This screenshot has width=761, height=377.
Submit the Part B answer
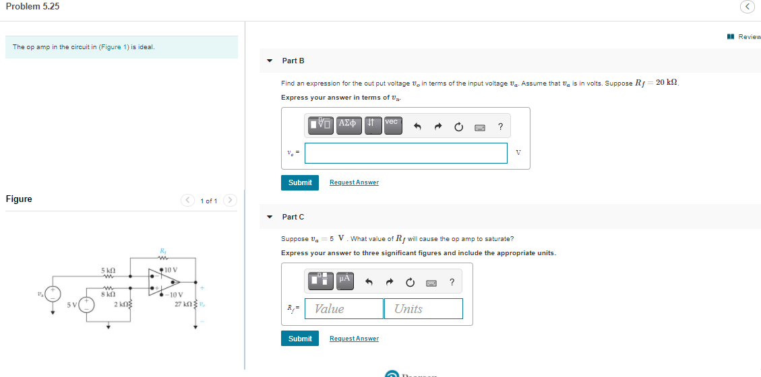pyautogui.click(x=300, y=182)
